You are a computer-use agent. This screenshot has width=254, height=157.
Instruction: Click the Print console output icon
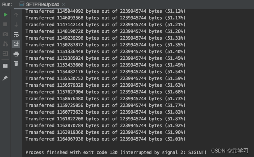tap(16, 54)
